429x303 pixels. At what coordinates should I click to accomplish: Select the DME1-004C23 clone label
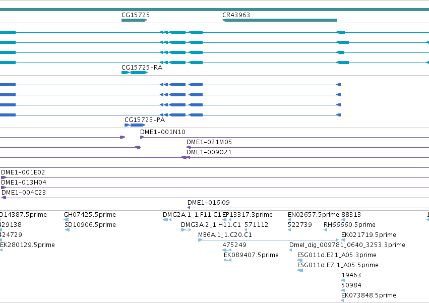24,193
